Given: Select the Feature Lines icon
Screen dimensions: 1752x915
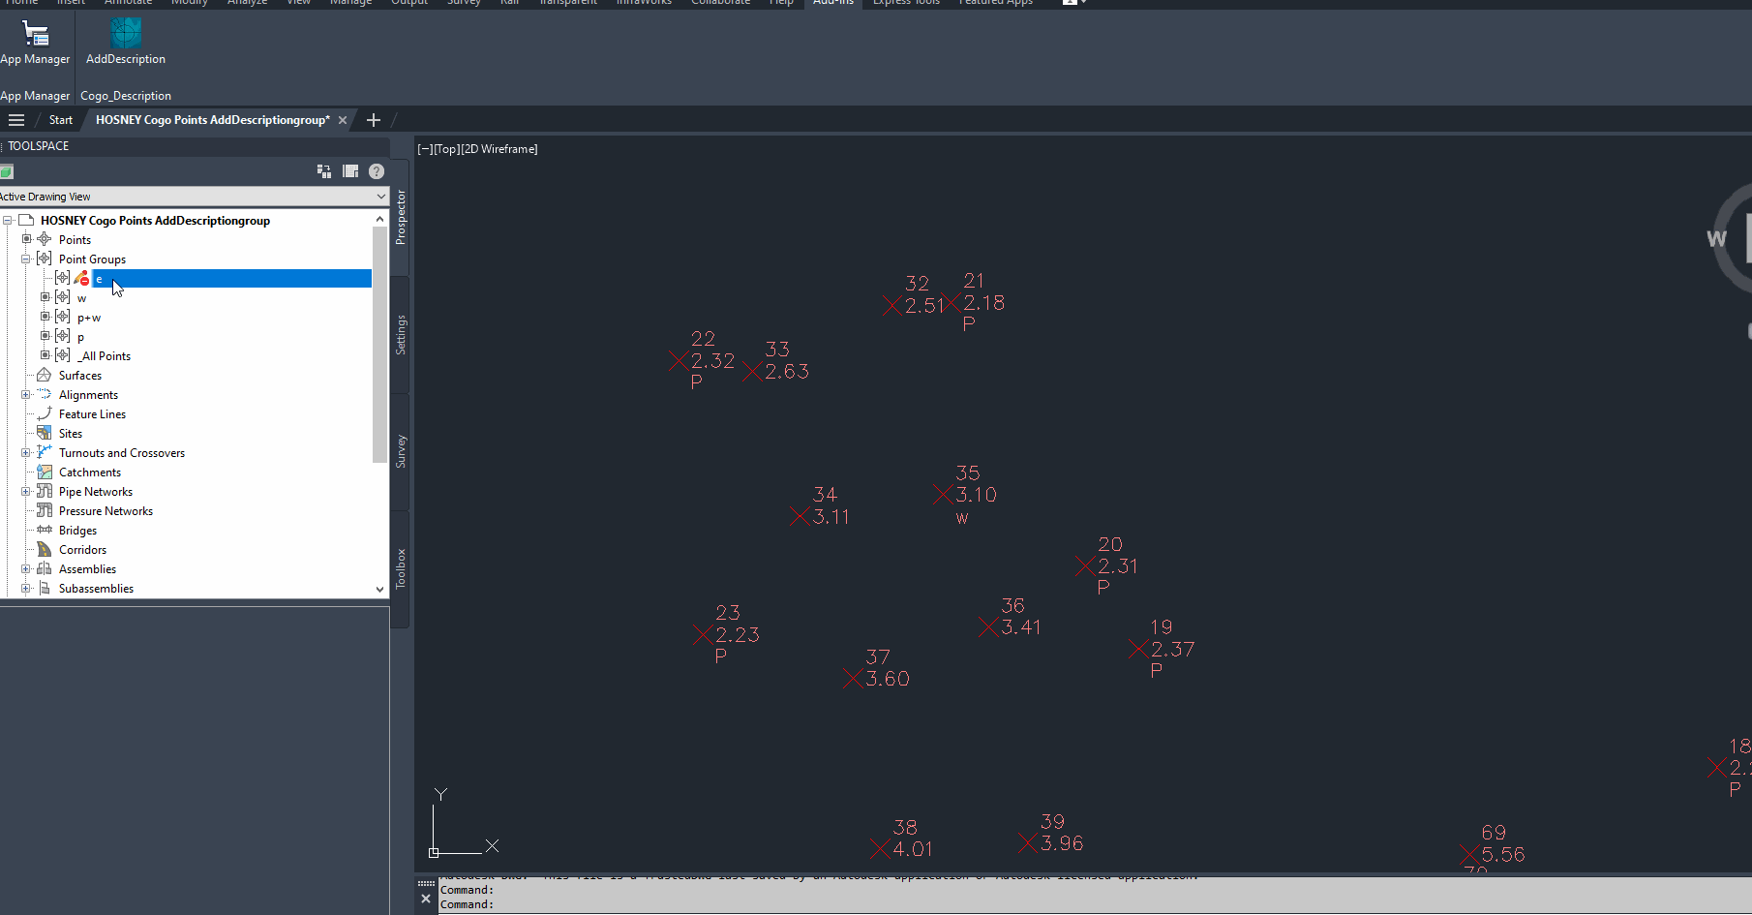Looking at the screenshot, I should pos(44,413).
